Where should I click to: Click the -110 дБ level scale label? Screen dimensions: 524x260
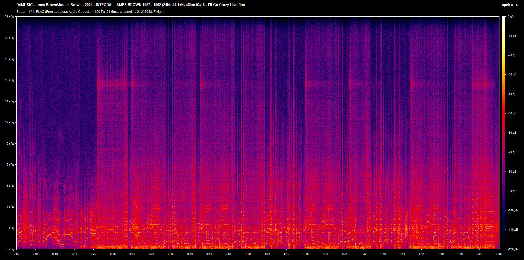(x=512, y=230)
